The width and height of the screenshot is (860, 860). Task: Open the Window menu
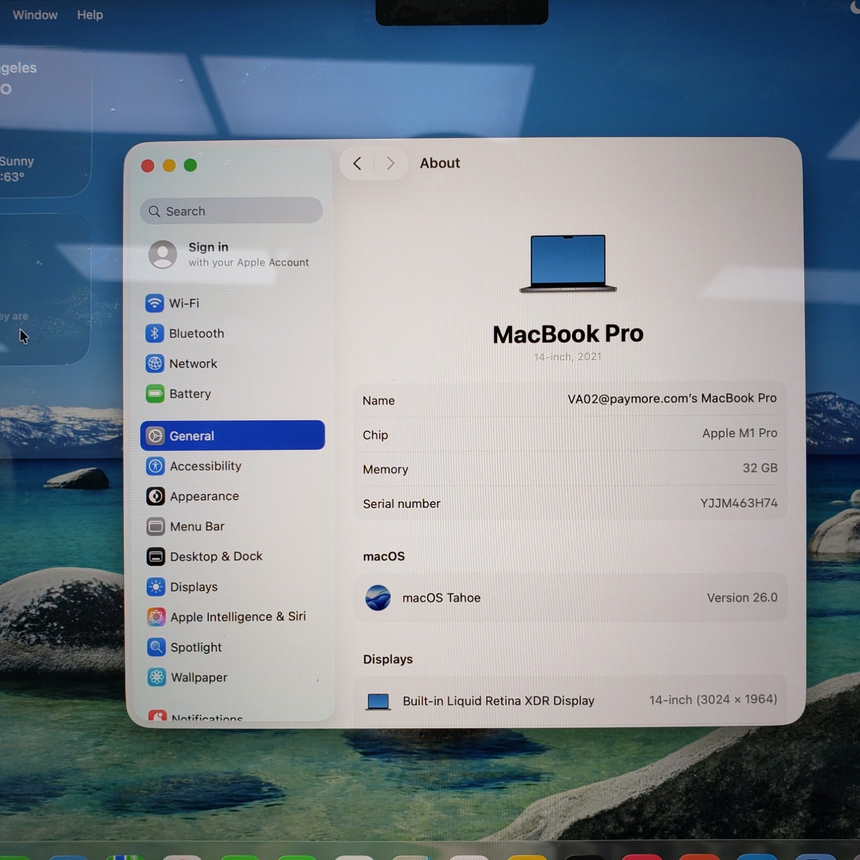(35, 15)
